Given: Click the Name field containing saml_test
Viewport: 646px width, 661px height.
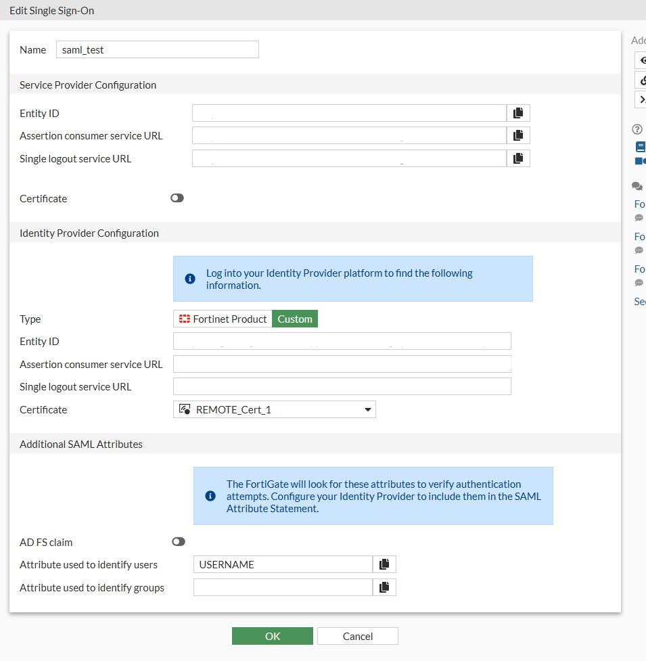Looking at the screenshot, I should tap(158, 49).
